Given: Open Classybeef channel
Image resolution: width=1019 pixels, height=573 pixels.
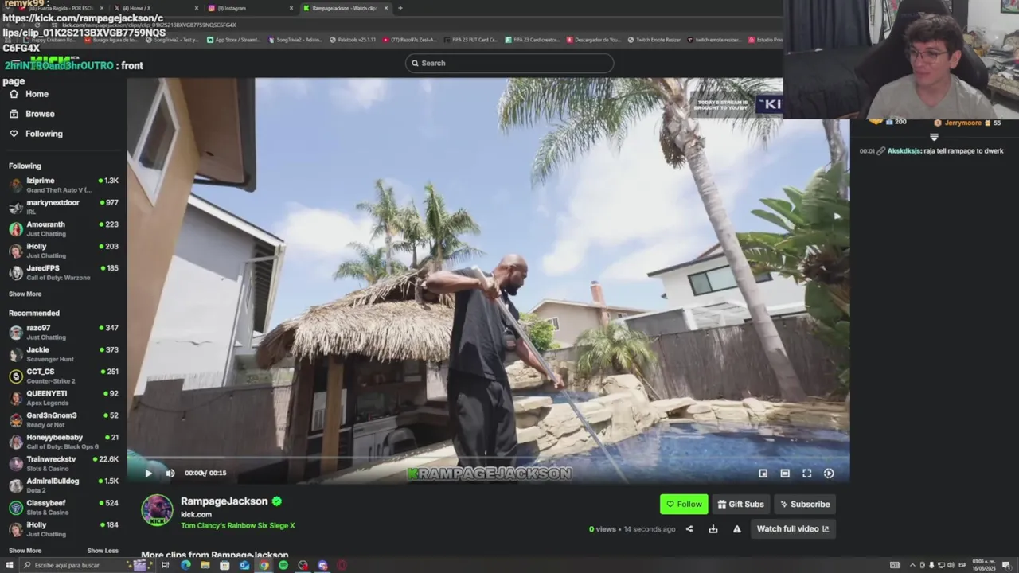Looking at the screenshot, I should [64, 508].
